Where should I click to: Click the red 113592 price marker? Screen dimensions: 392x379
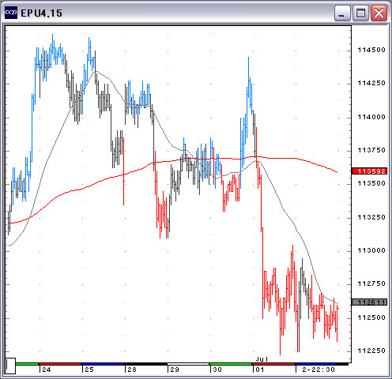pos(369,171)
